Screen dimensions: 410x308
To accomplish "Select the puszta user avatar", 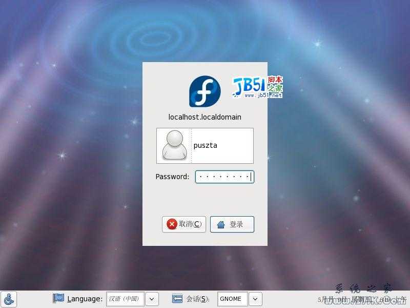I will point(175,145).
